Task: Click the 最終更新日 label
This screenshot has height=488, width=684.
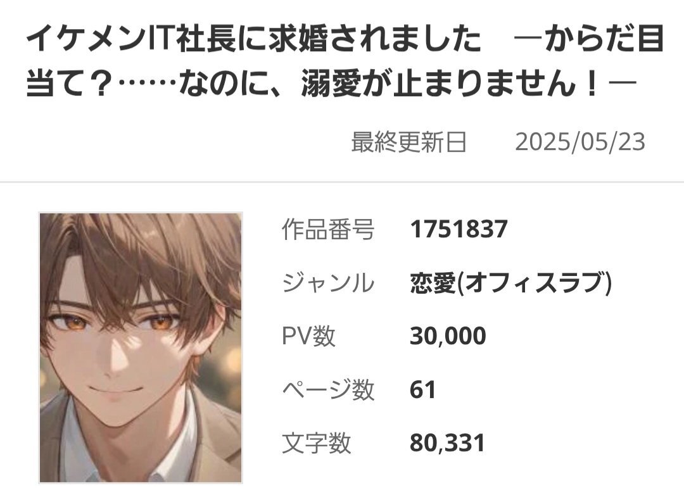Action: coord(408,142)
